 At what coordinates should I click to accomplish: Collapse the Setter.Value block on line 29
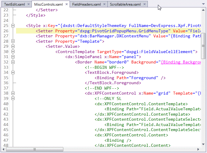pos(13,46)
